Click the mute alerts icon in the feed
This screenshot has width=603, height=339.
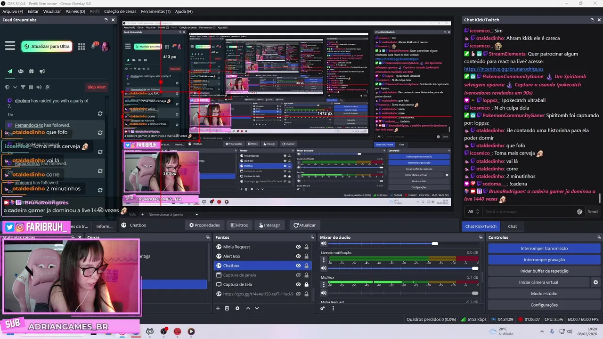(x=47, y=87)
